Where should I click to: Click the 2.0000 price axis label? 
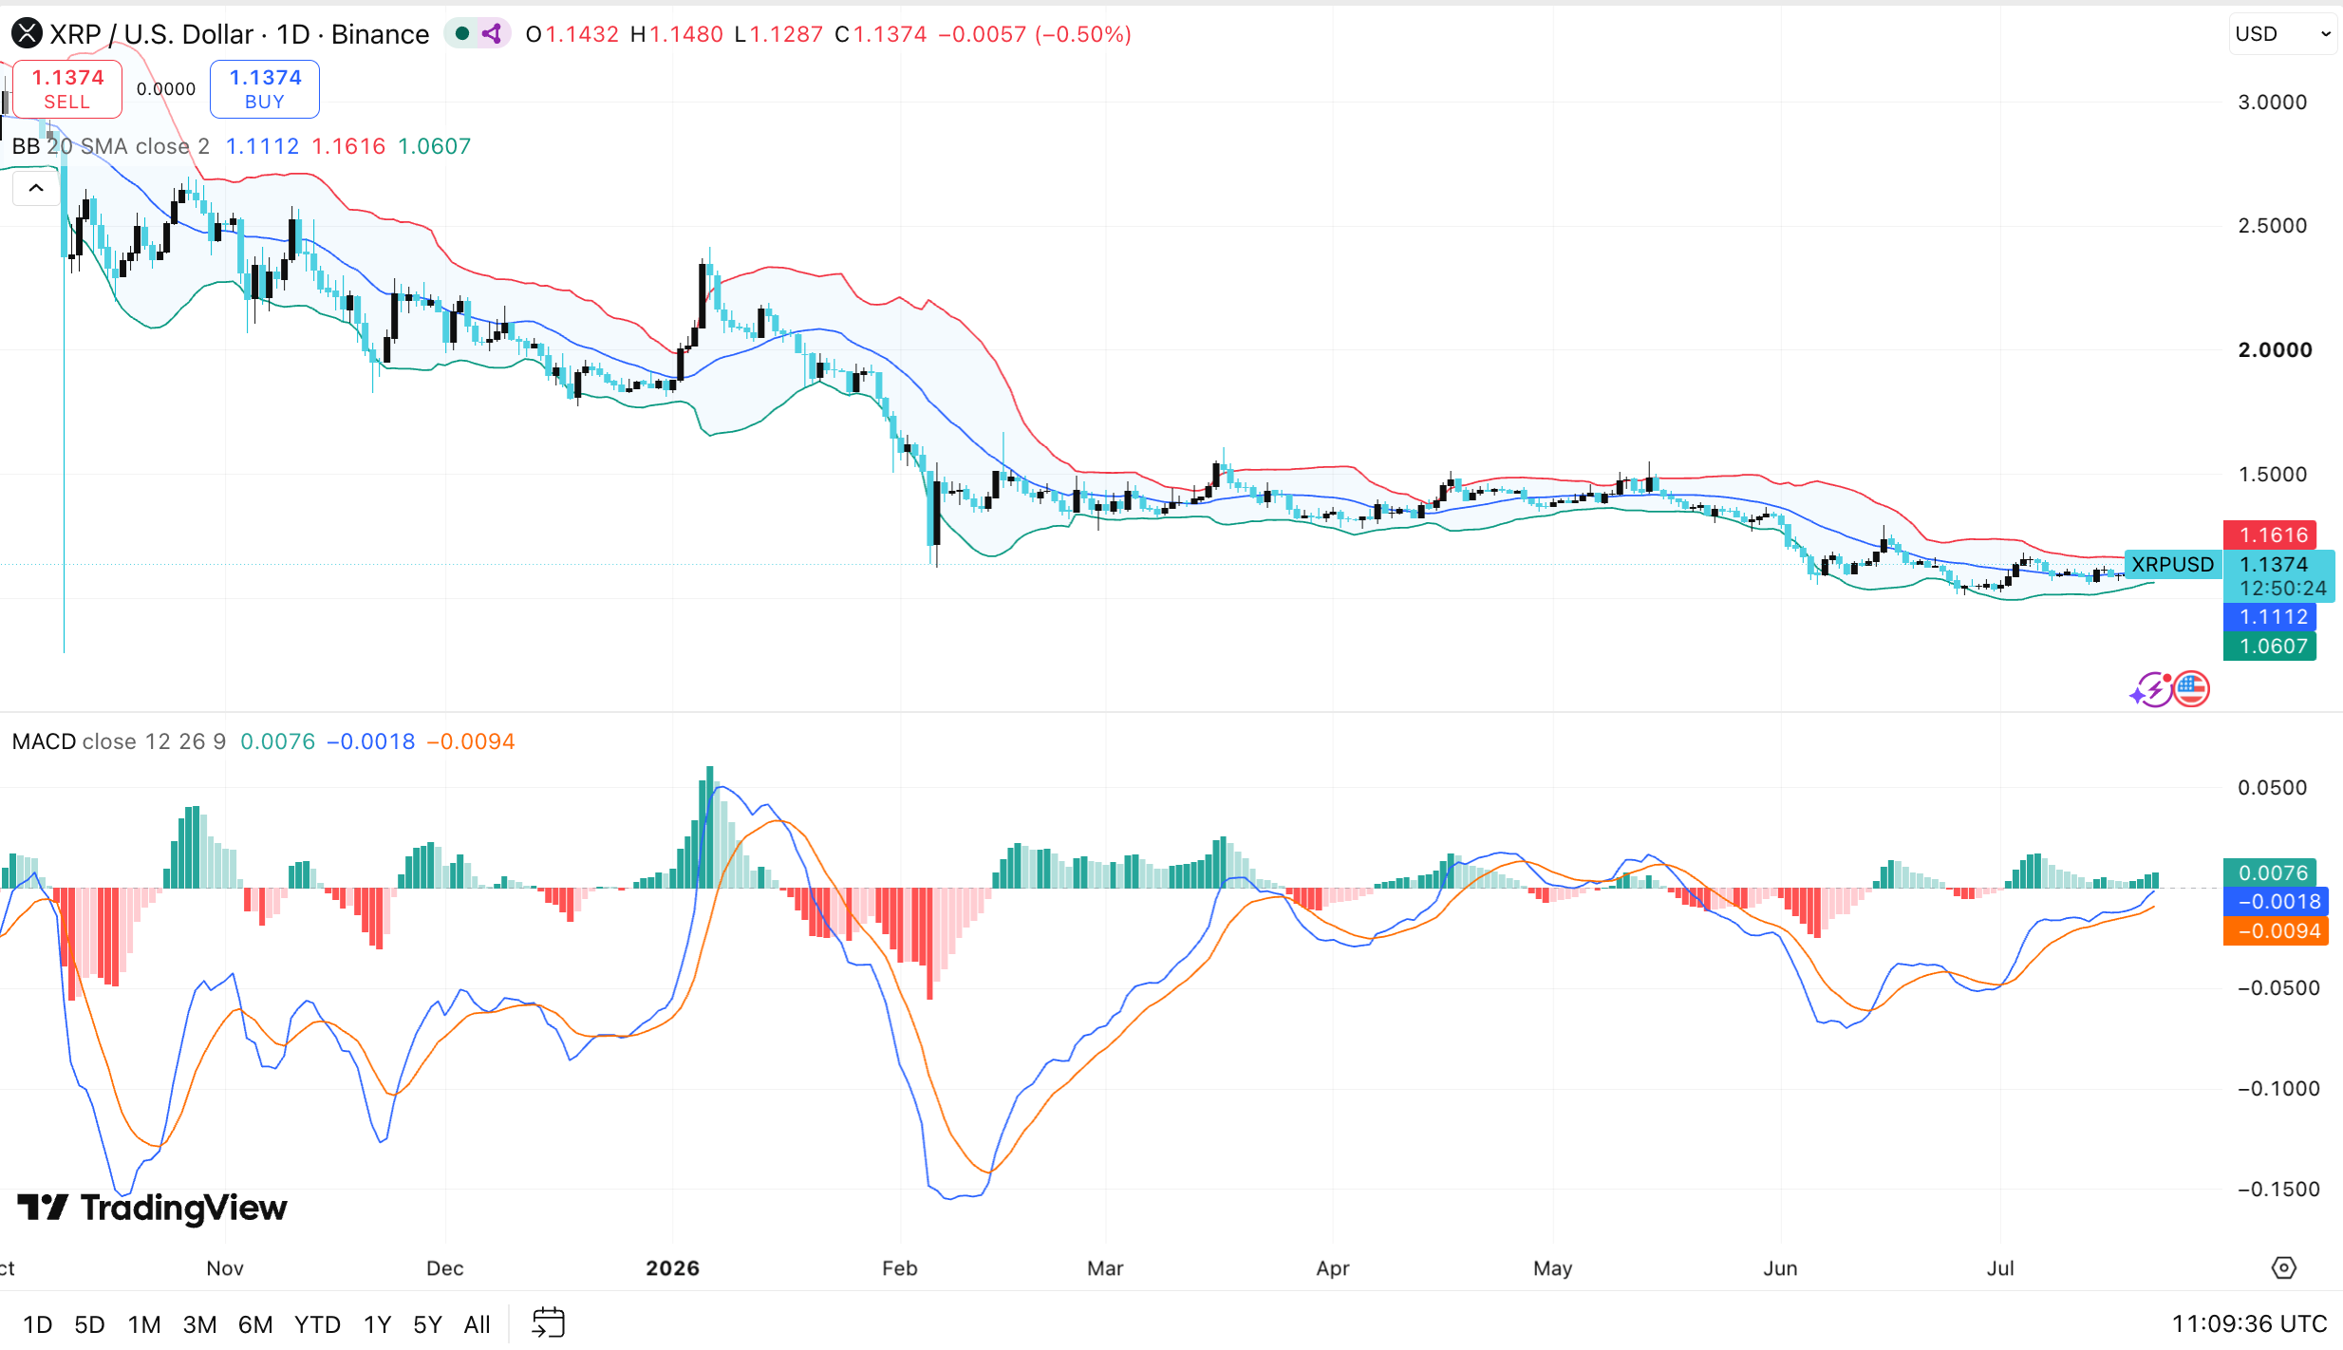coord(2275,349)
